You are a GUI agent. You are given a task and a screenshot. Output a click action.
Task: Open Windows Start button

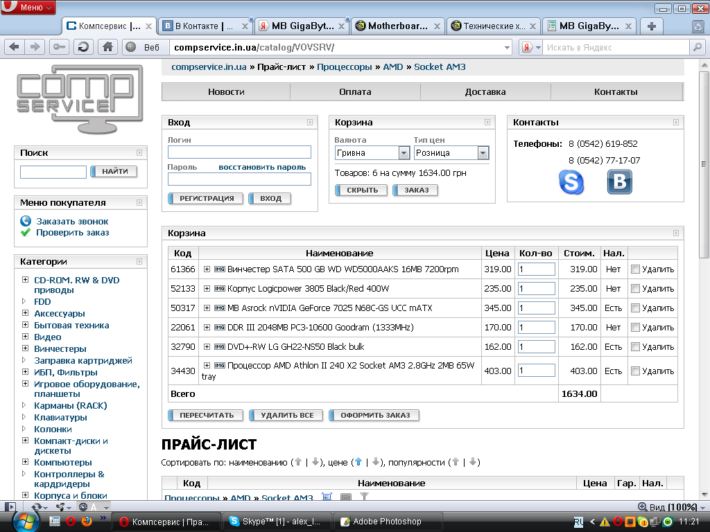click(26, 521)
